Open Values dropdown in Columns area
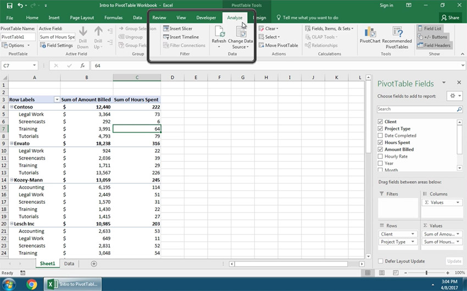The image size is (467, 291). tap(458, 203)
